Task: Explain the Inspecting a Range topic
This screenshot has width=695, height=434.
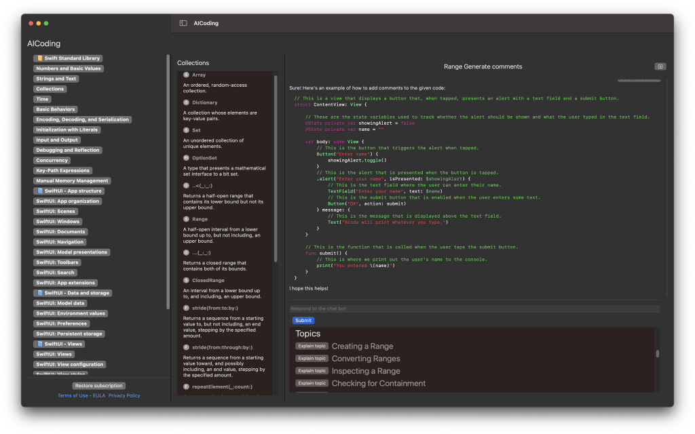Action: [312, 371]
